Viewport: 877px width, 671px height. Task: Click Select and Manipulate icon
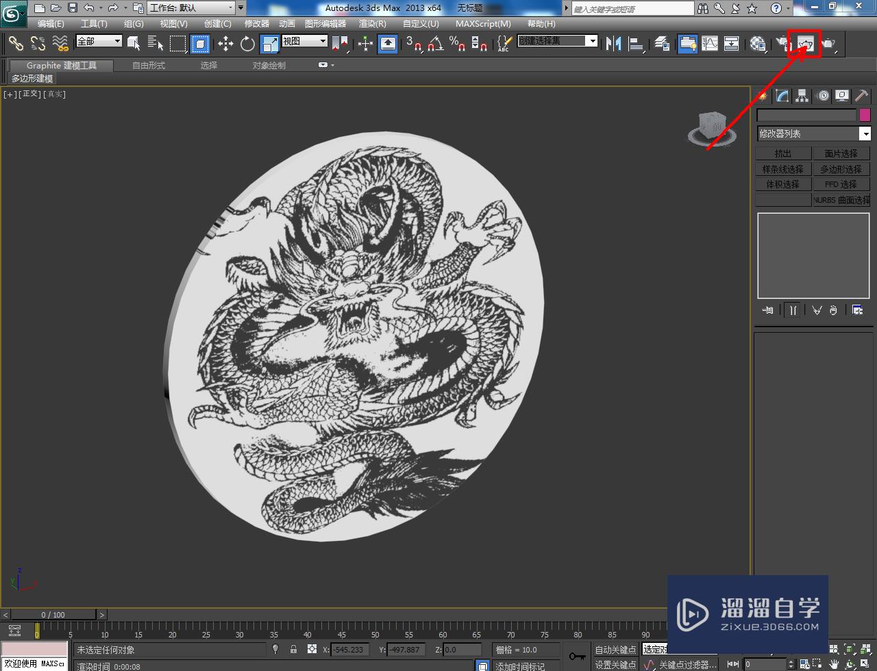tap(365, 44)
